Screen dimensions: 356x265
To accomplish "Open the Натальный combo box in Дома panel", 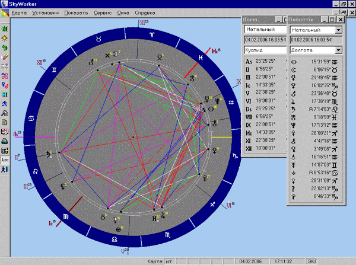I will 263,28.
